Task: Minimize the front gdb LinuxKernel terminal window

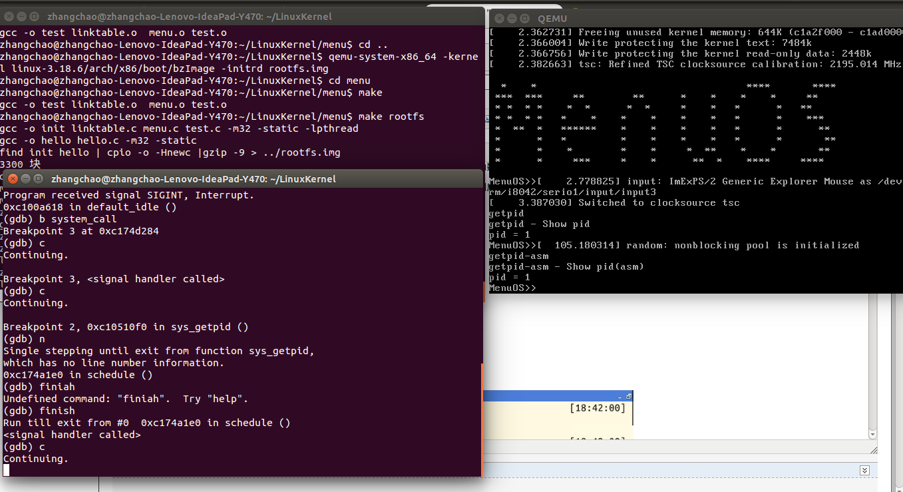Action: (25, 178)
